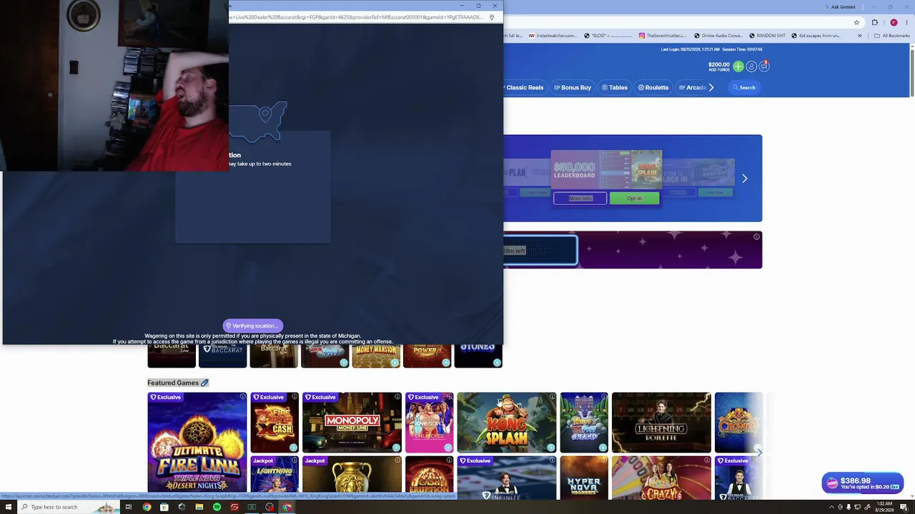Show info for Ultimate Fire Link tile

243,397
